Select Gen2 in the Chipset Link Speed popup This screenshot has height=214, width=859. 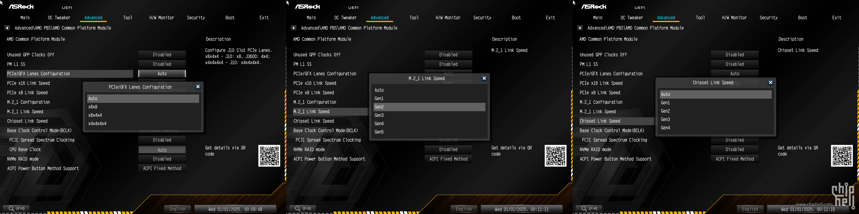tap(716, 111)
